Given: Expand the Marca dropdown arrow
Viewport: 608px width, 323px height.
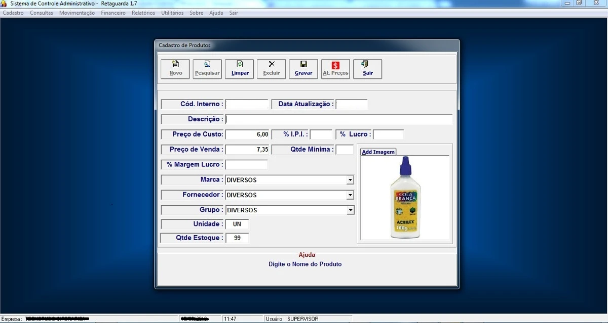Looking at the screenshot, I should tap(350, 180).
